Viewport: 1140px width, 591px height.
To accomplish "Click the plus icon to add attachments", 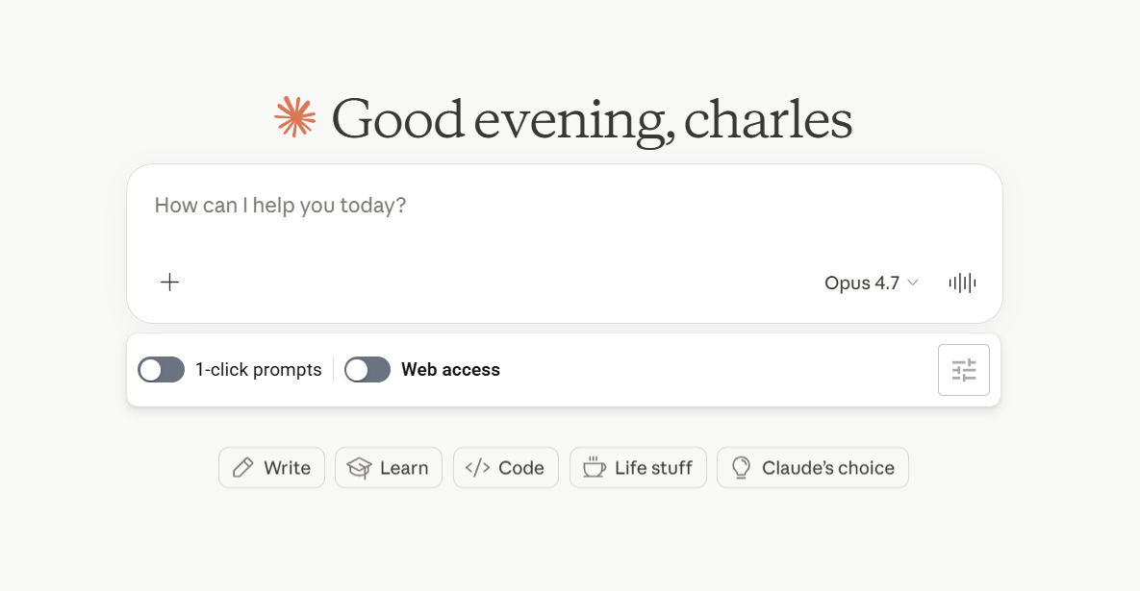I will coord(169,283).
